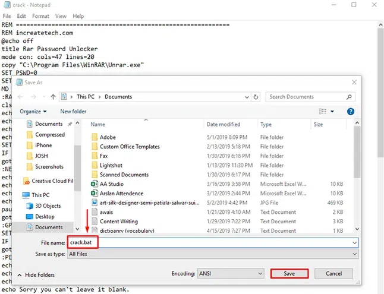Sort by Type column header
This screenshot has height=294, width=384.
pyautogui.click(x=266, y=124)
